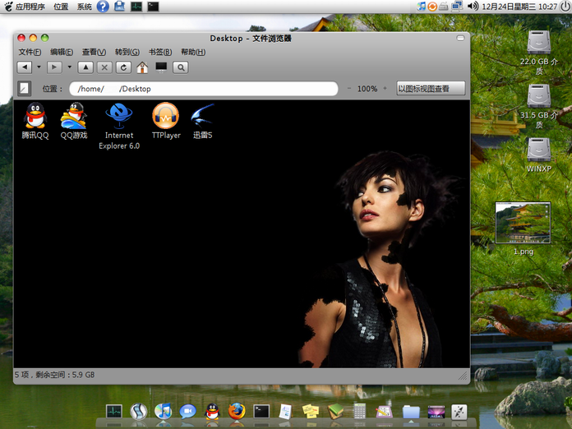Open sticky notes in the dock
572x429 pixels.
tap(311, 412)
